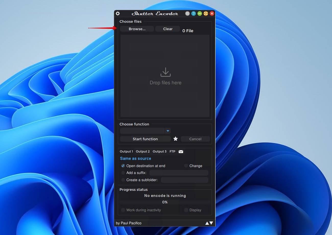Click the down triangle arrow at bottom

point(211,223)
